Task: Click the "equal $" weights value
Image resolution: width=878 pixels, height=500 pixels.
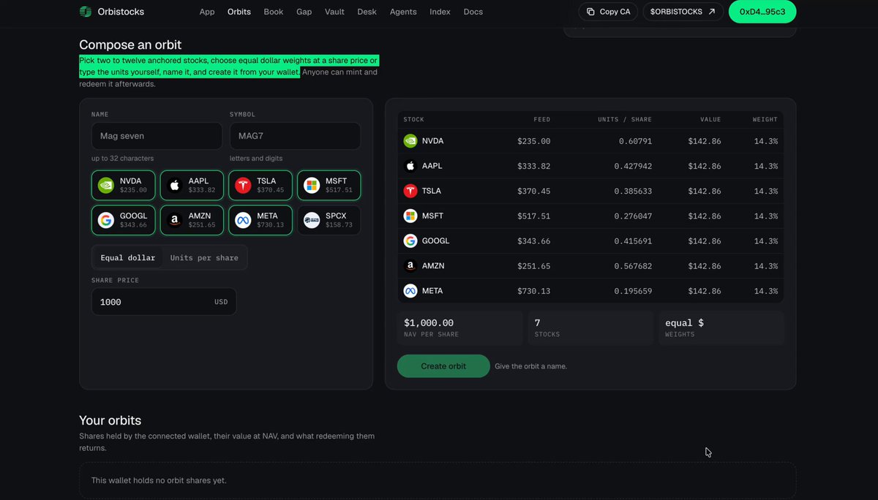Action: coord(684,322)
